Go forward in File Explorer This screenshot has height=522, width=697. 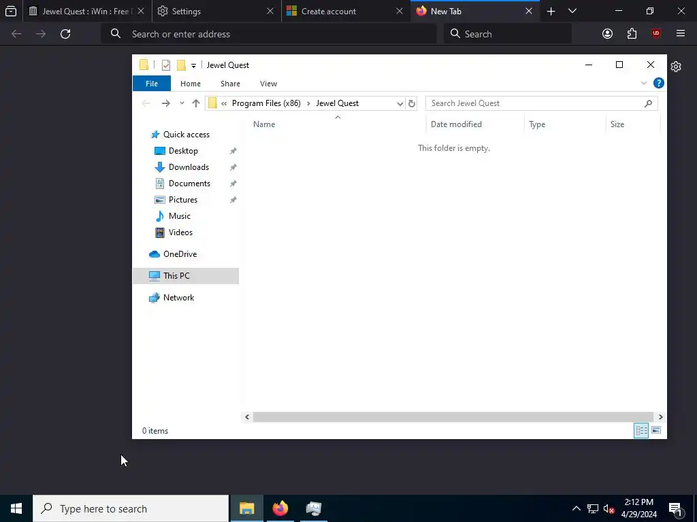coord(165,103)
